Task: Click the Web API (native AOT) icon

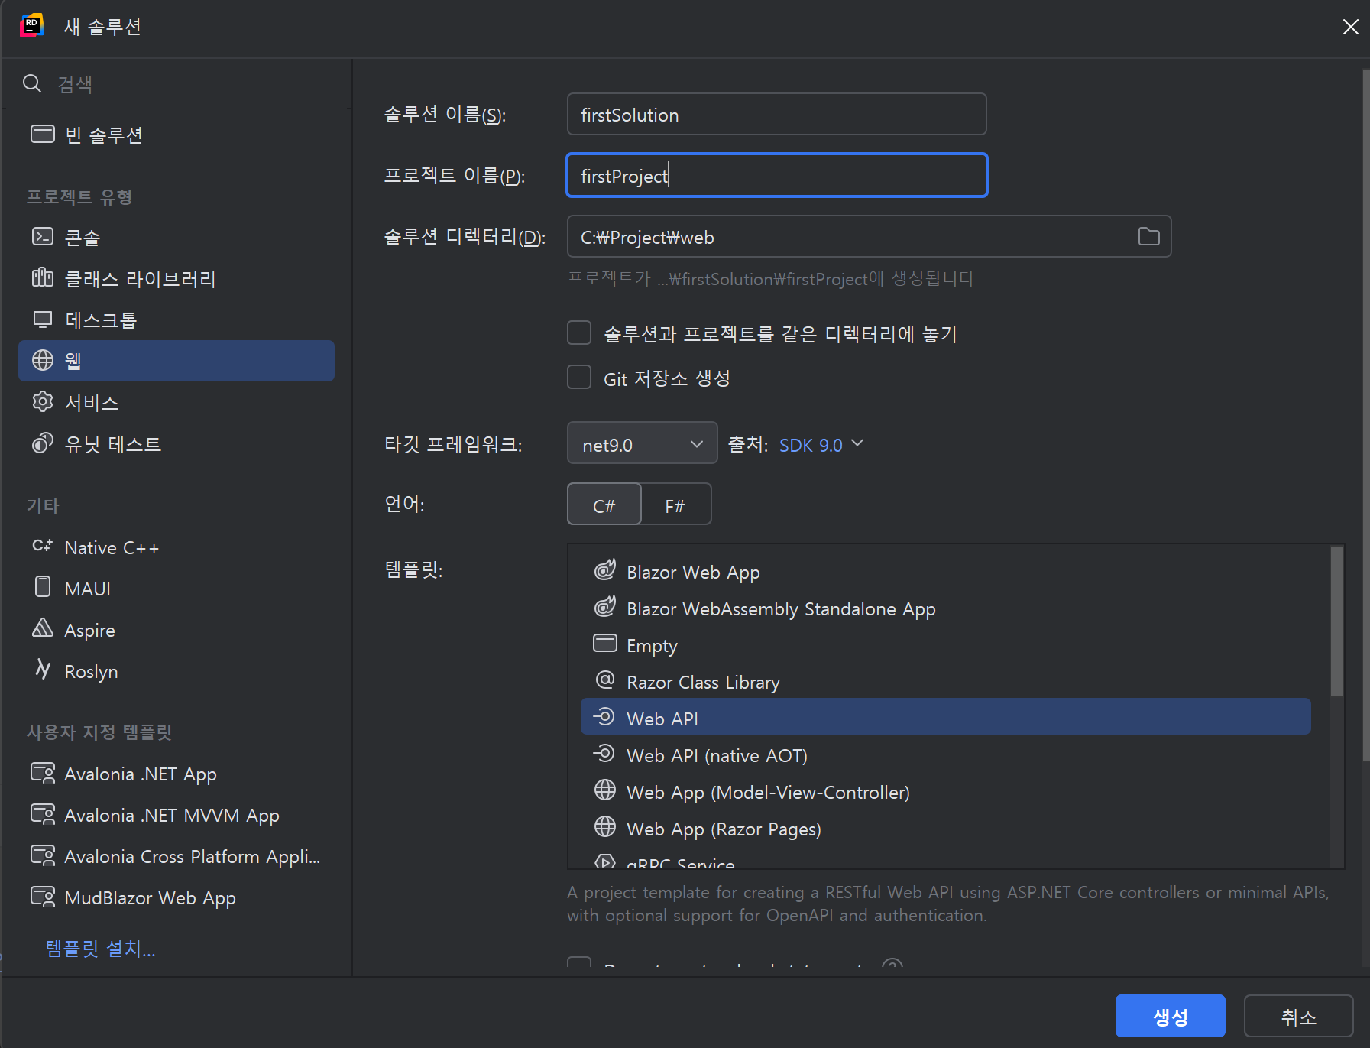Action: click(x=604, y=754)
